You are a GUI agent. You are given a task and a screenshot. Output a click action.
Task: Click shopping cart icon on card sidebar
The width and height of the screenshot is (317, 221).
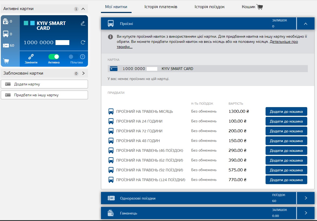6,61
